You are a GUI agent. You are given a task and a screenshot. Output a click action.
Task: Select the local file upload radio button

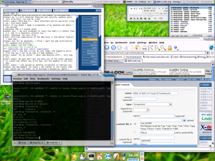click(135, 124)
